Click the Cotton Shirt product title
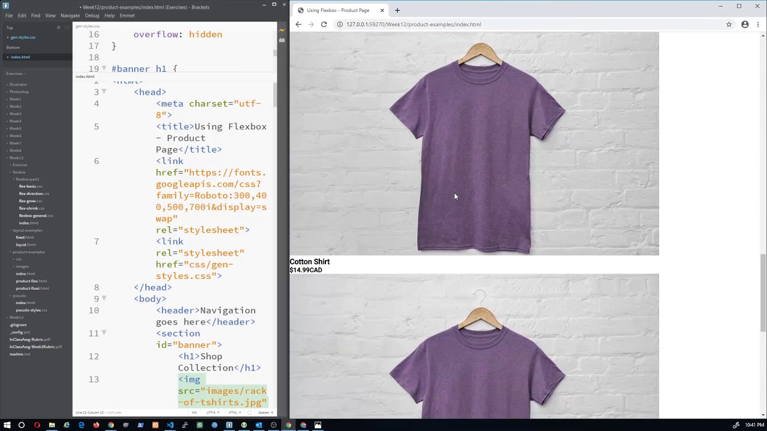This screenshot has width=767, height=431. click(x=310, y=262)
